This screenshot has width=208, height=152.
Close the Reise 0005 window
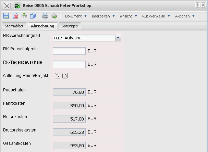tap(7, 6)
